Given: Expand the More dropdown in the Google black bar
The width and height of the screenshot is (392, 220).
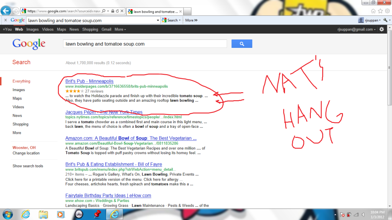Looking at the screenshot, I should 120,29.
